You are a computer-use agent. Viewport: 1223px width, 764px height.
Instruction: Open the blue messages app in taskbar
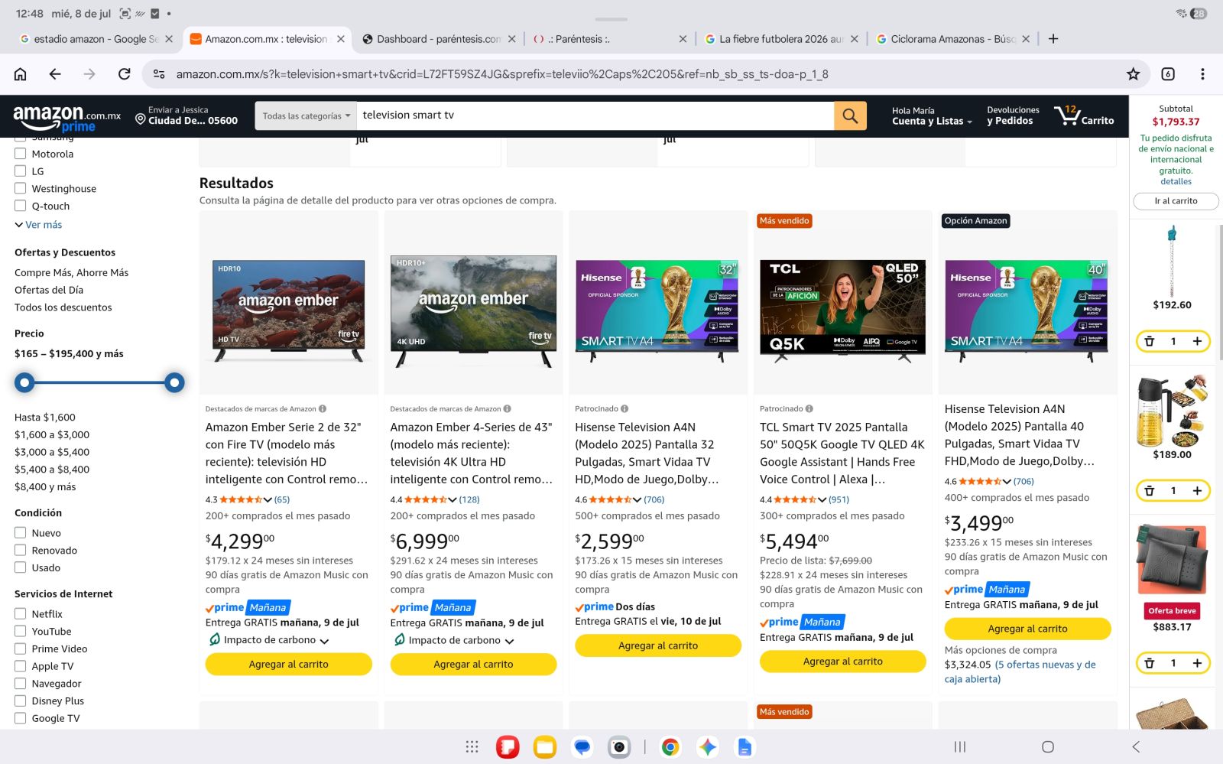tap(582, 747)
